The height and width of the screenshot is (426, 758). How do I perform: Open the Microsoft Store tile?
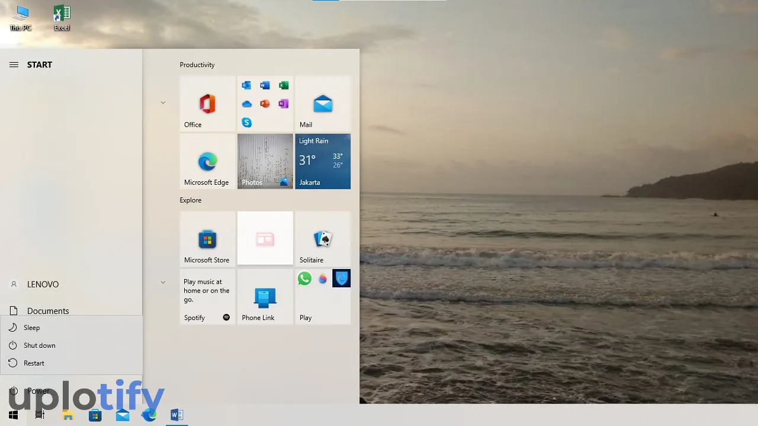point(207,239)
